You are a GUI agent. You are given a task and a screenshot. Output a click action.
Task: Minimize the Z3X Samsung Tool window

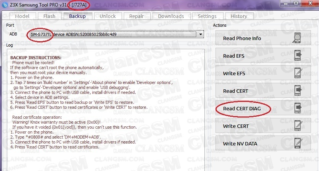click(x=286, y=3)
